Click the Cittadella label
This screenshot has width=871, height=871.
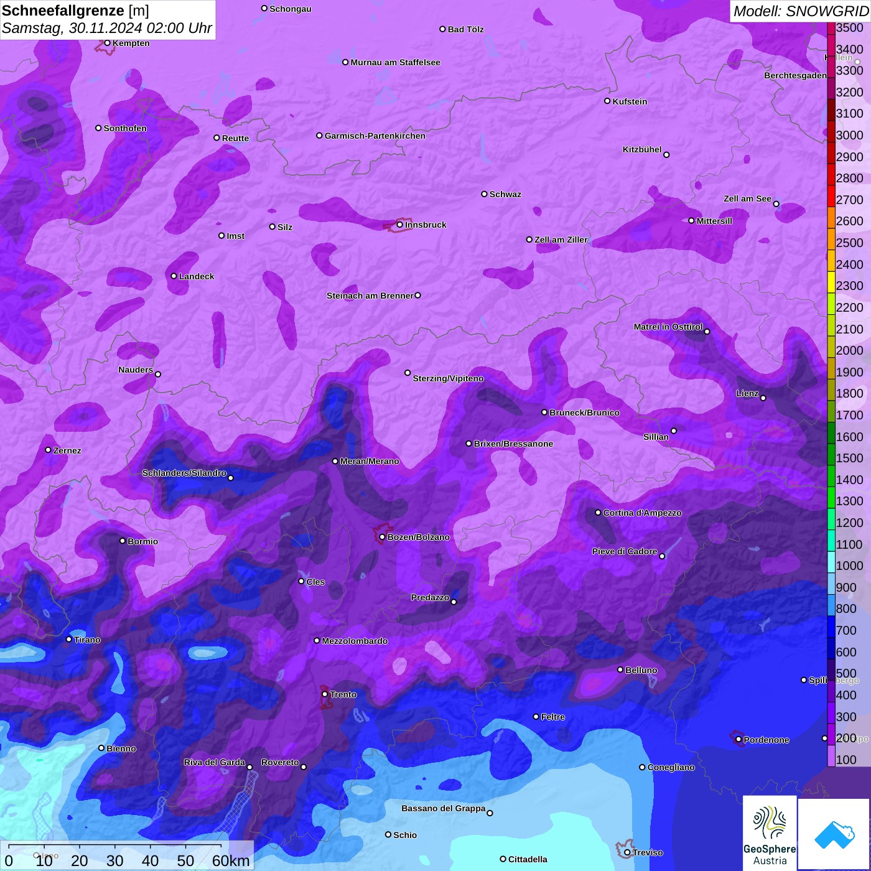[x=528, y=859]
